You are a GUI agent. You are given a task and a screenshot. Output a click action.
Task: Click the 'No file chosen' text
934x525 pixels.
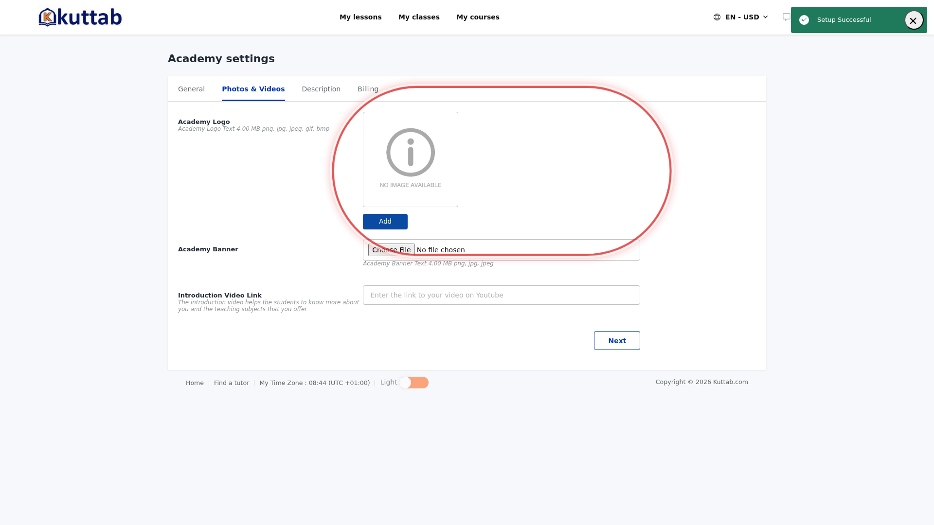tap(441, 250)
